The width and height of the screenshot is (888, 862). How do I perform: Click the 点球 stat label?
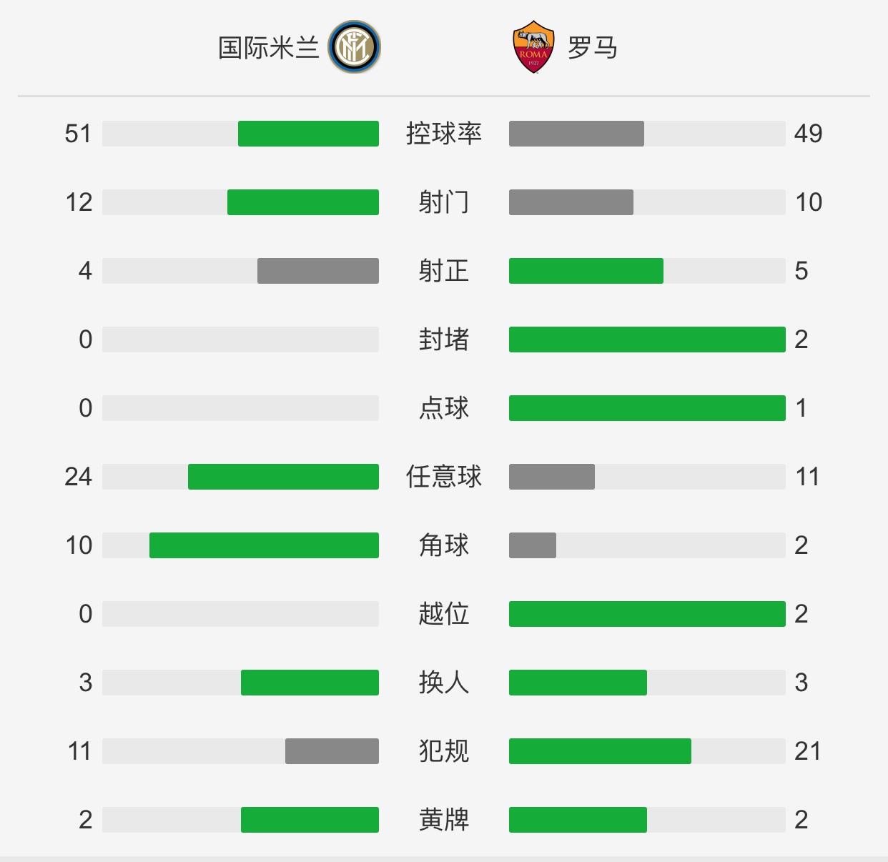[x=444, y=408]
